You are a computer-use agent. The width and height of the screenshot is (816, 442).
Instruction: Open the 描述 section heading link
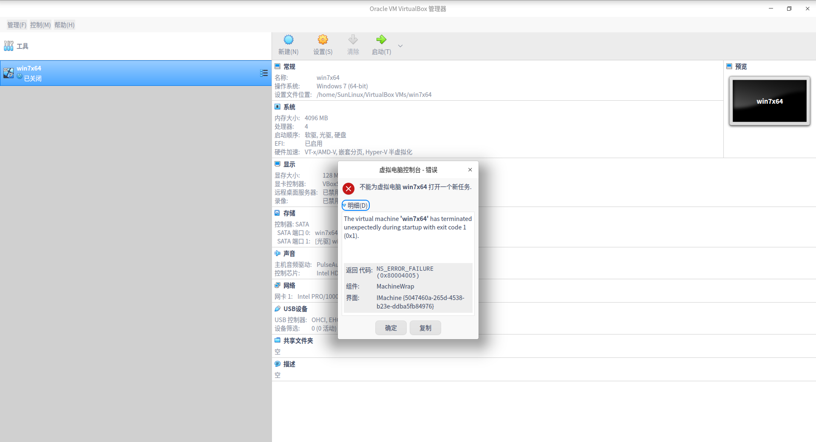[x=289, y=364]
